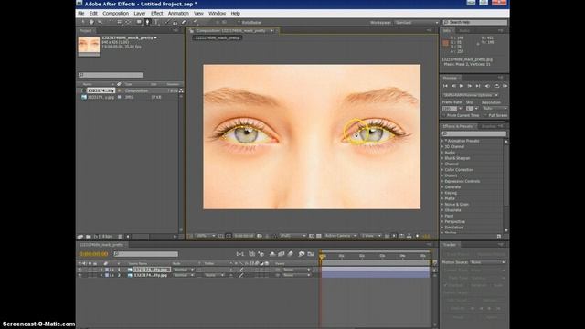
Task: Open the File menu
Action: (x=81, y=14)
